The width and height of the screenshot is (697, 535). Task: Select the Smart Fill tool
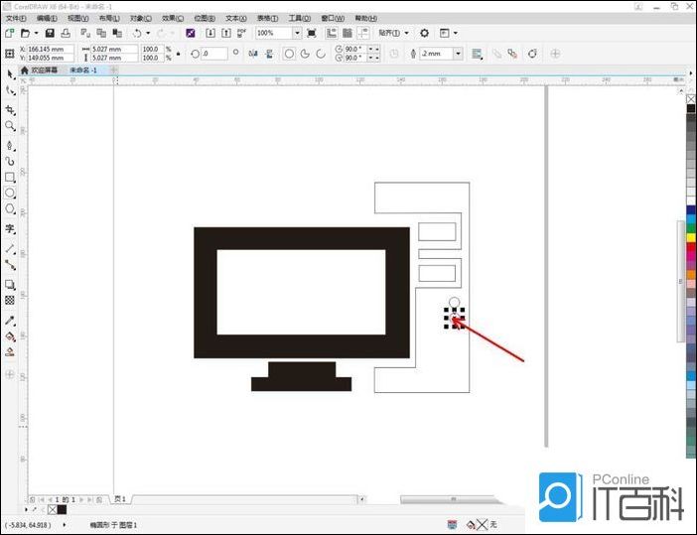click(x=10, y=352)
